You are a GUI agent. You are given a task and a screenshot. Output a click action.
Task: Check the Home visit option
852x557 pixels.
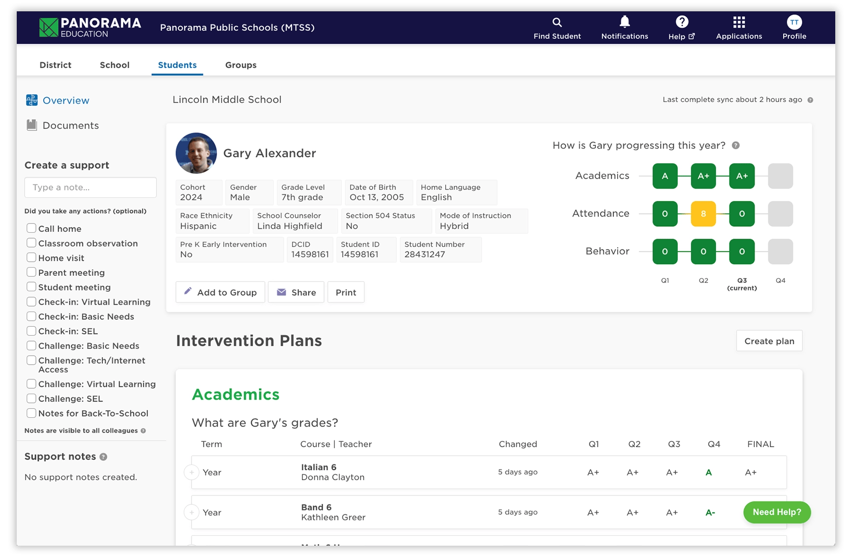pos(31,258)
